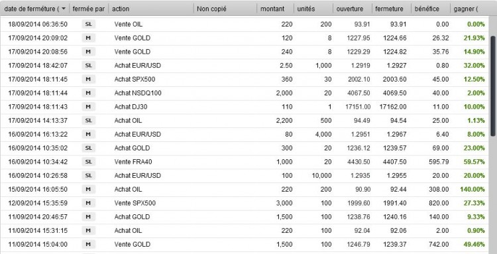Image resolution: width=497 pixels, height=254 pixels.
Task: Click SL badge on Achat EUR/USD 18:42:07 row
Action: click(x=88, y=65)
